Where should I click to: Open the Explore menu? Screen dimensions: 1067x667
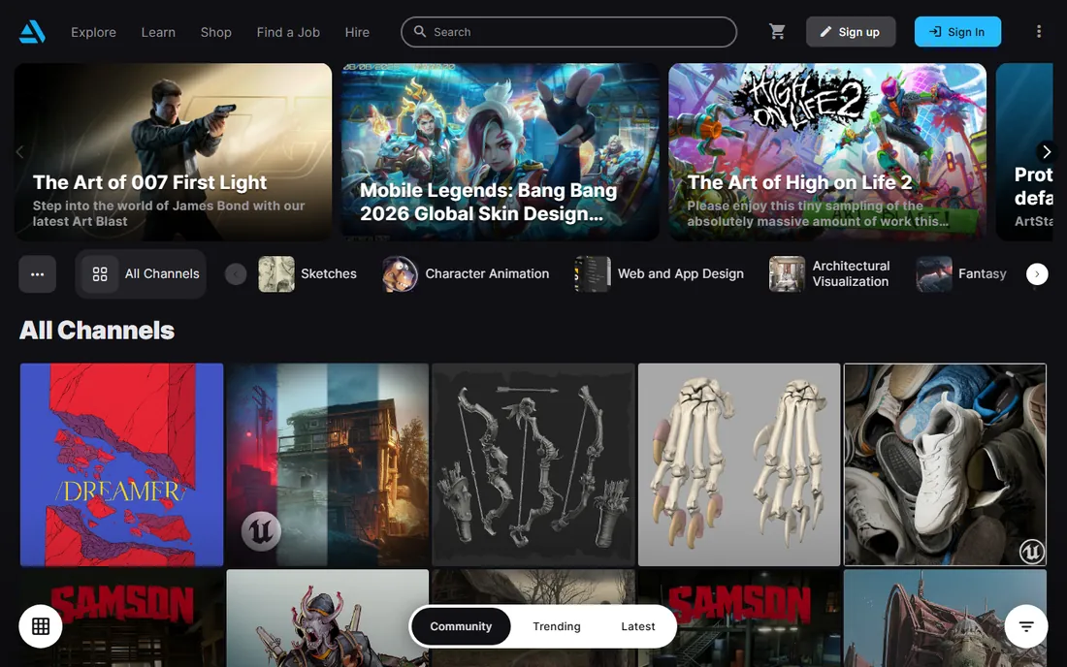94,32
